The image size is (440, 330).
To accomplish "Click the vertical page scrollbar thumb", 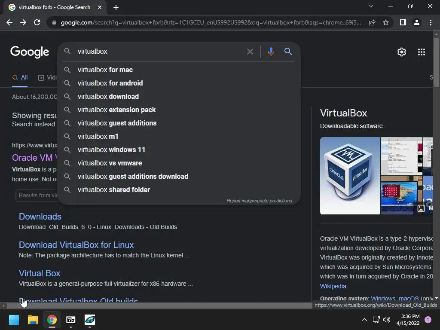I will [x=436, y=62].
